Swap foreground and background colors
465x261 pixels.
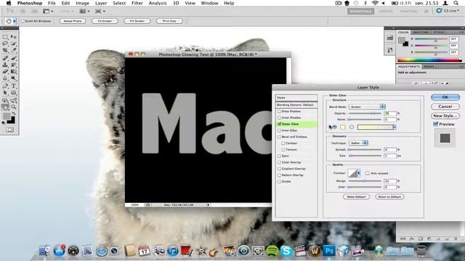pos(14,113)
